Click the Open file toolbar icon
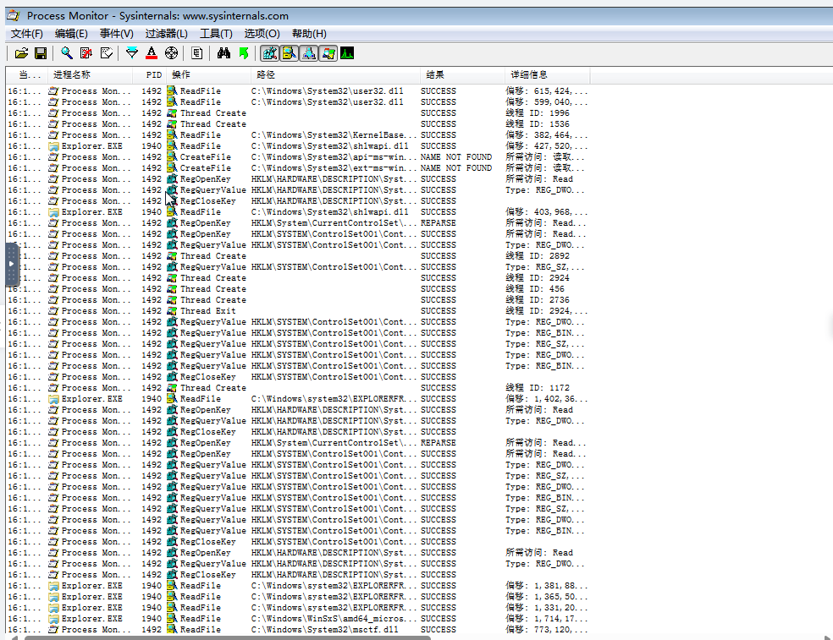The height and width of the screenshot is (640, 833). (22, 53)
